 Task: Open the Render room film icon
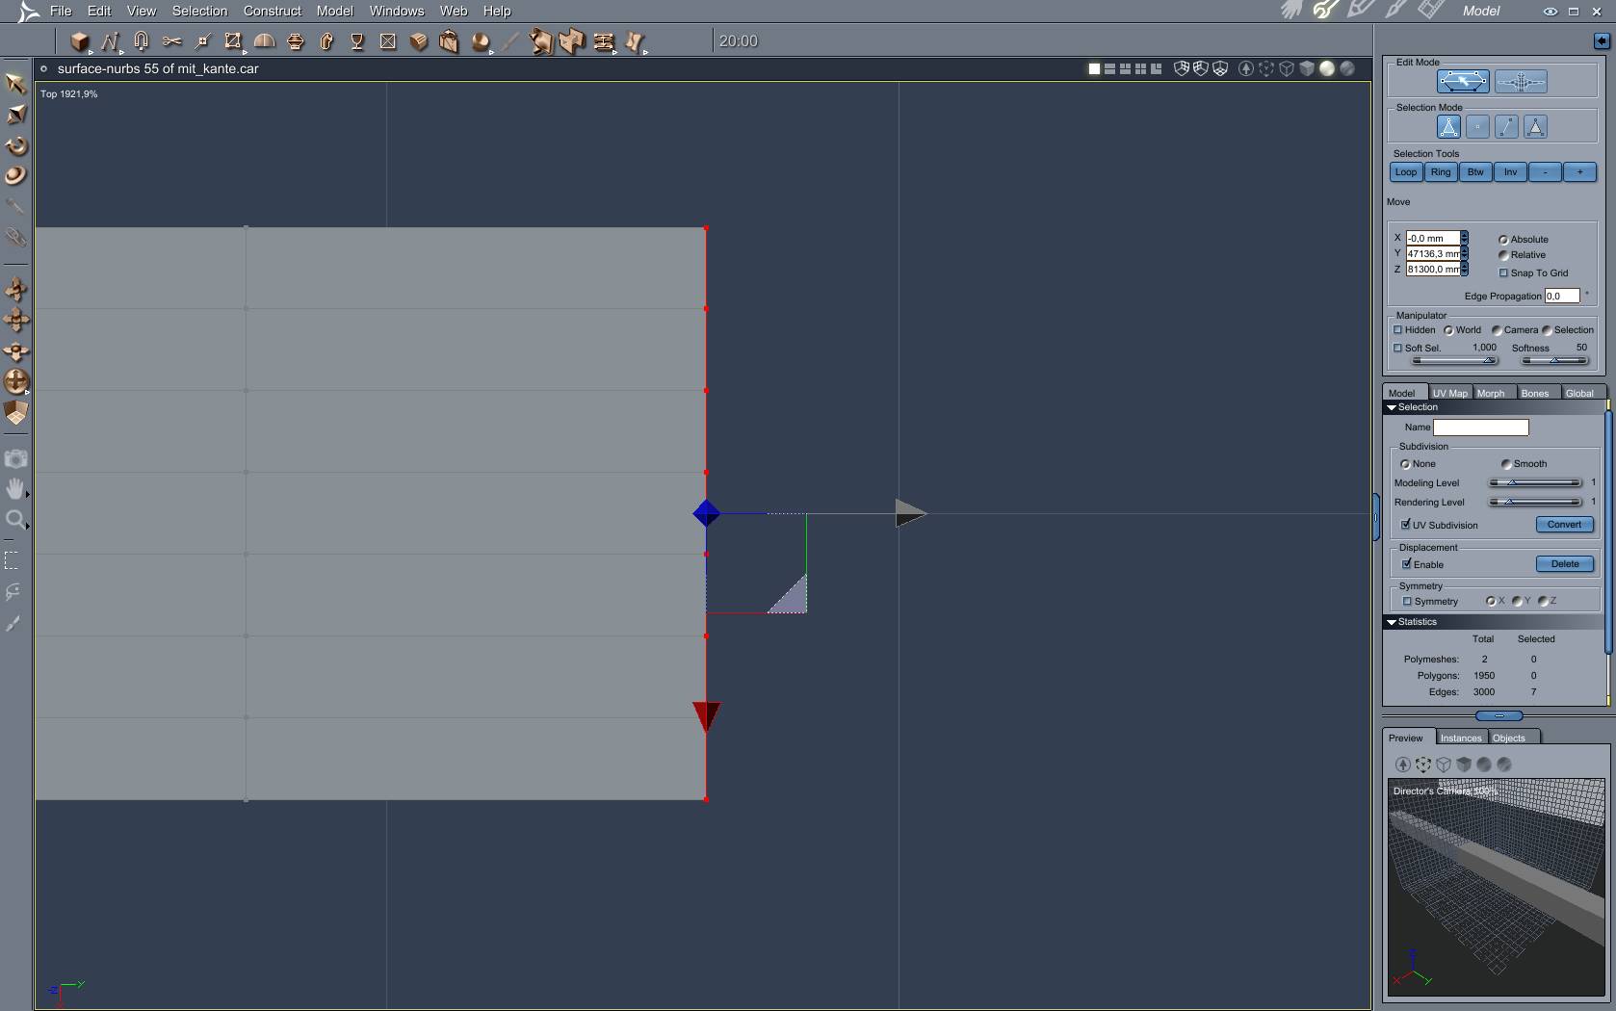click(x=1431, y=10)
